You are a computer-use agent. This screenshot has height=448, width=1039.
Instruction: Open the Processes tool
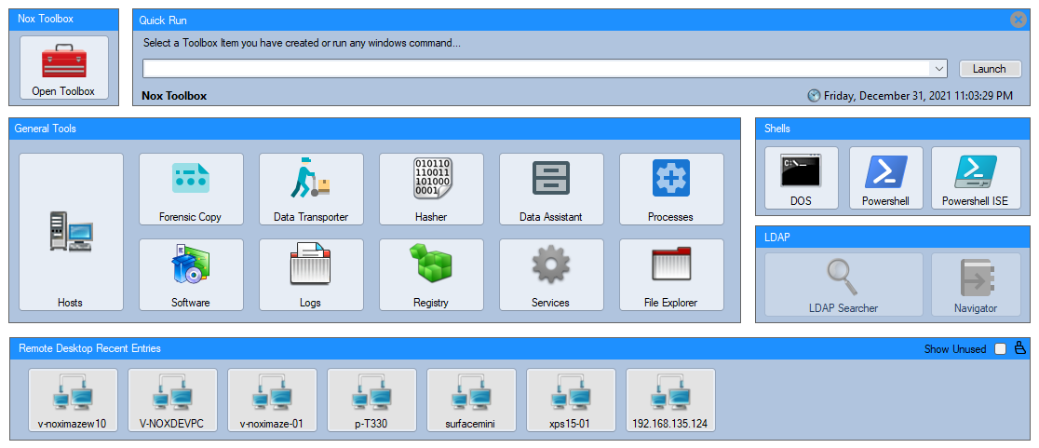click(671, 189)
